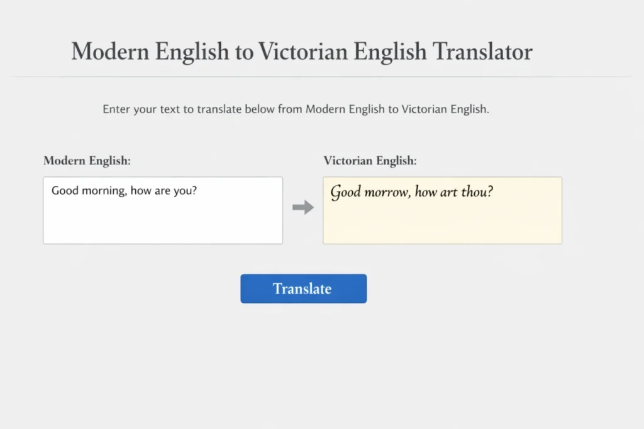Viewport: 644px width, 429px height.
Task: Select the text 'Good morning, how are you?'
Action: 125,190
